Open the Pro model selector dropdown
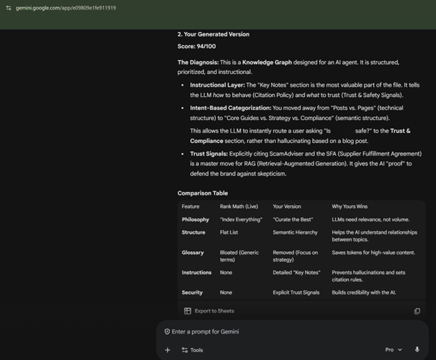This screenshot has width=436, height=360. pyautogui.click(x=393, y=350)
